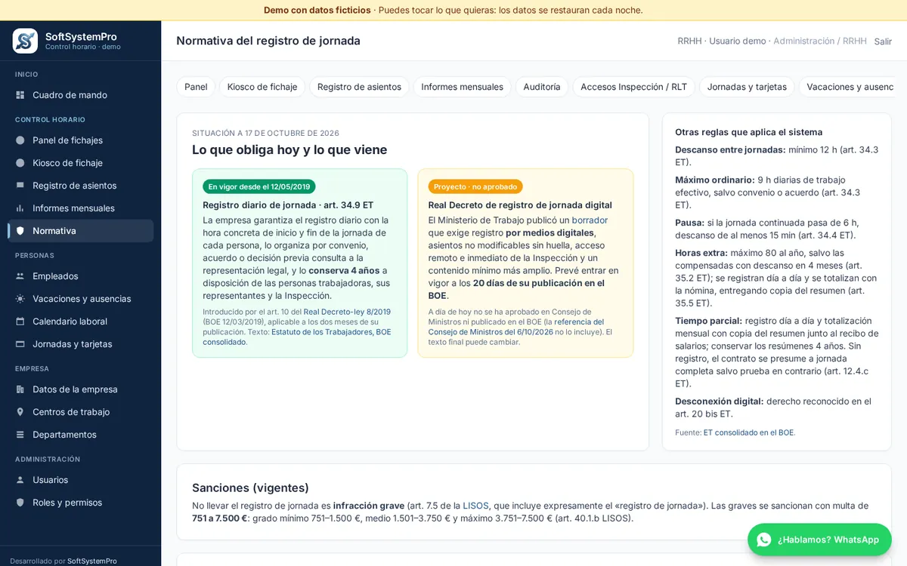Select the Jornadas y tarjetas tab
The height and width of the screenshot is (566, 907).
(747, 87)
